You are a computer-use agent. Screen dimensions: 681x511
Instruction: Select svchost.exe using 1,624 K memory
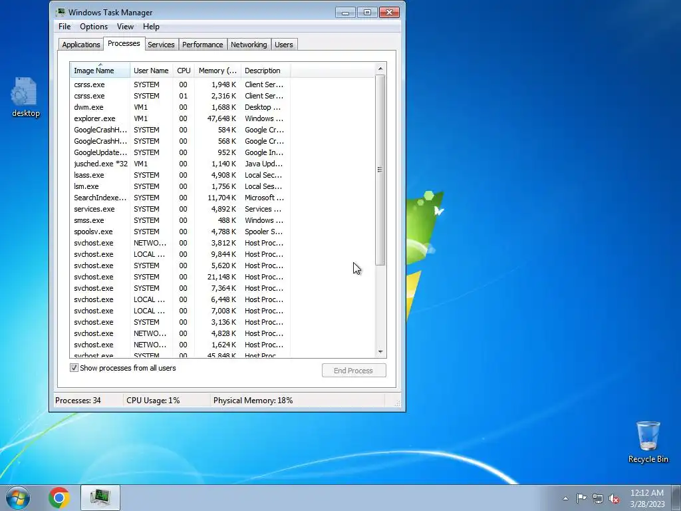coord(180,344)
